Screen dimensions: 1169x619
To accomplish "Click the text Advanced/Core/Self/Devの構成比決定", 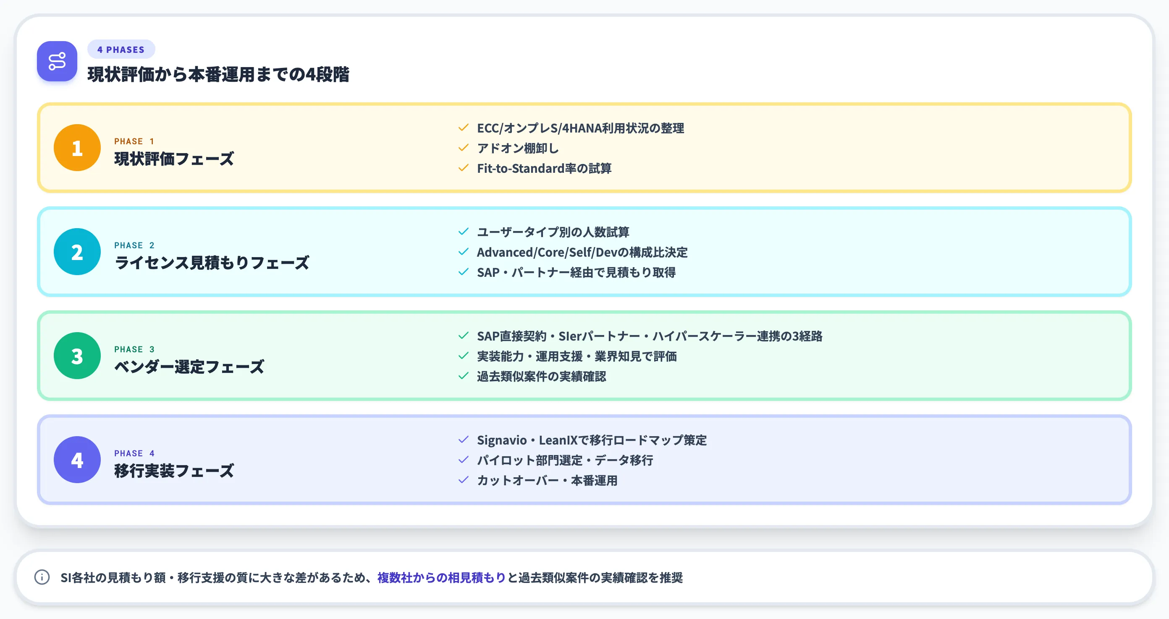I will pyautogui.click(x=582, y=252).
